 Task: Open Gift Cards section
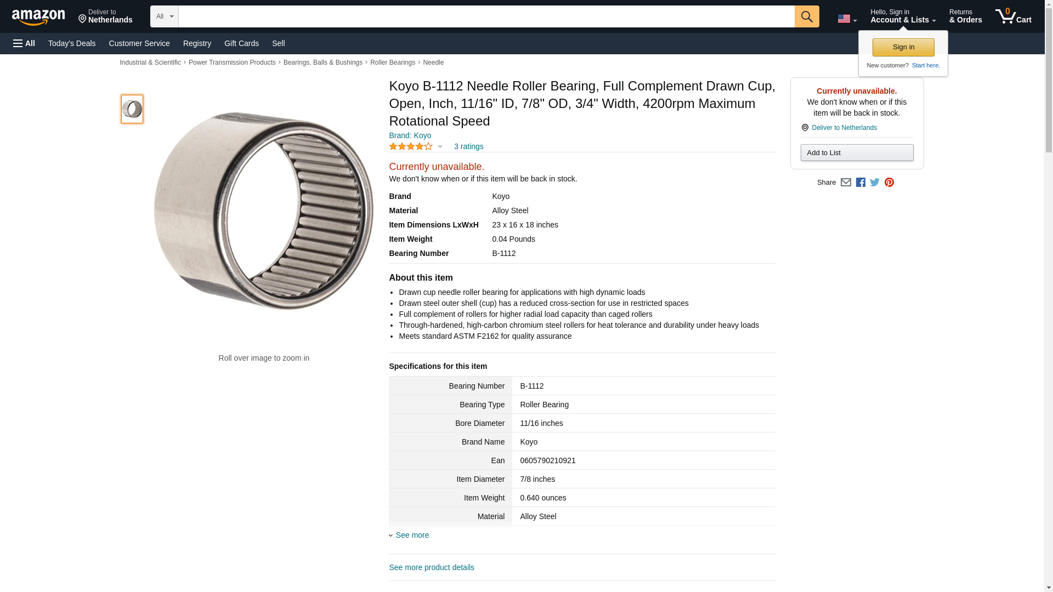[x=241, y=43]
